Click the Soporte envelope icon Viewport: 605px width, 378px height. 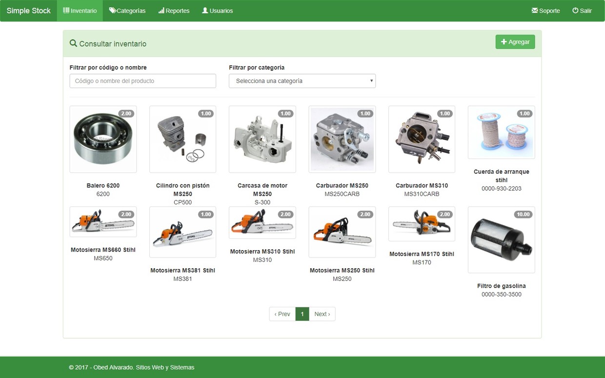[x=535, y=10]
